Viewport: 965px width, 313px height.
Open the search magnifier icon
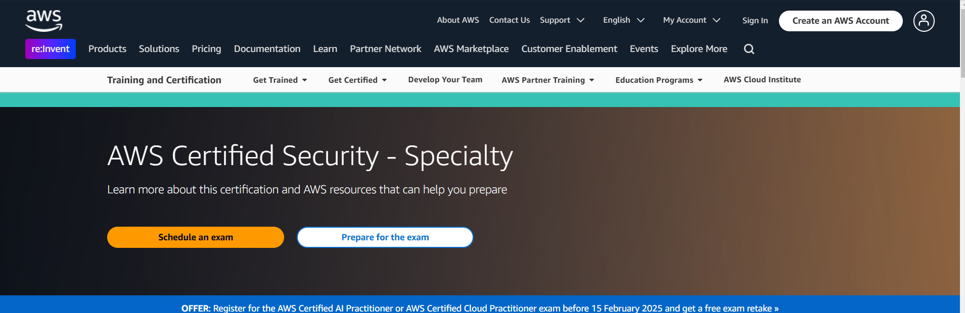coord(749,49)
